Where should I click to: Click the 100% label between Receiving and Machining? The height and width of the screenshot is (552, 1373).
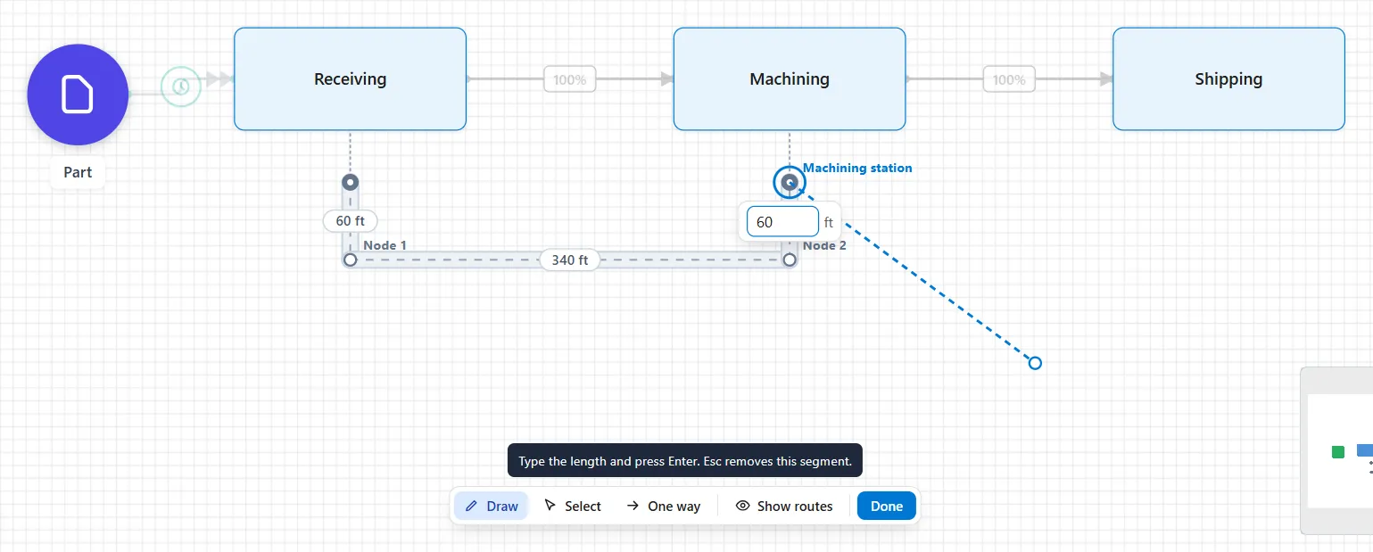569,79
